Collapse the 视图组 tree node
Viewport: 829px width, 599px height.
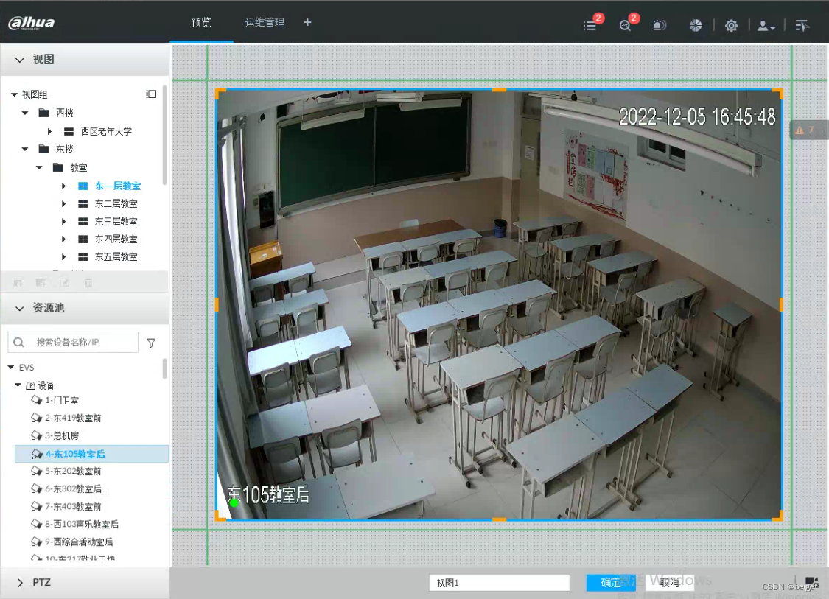coord(14,94)
